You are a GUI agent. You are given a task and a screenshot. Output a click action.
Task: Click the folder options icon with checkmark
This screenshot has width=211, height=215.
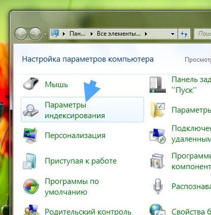(158, 110)
